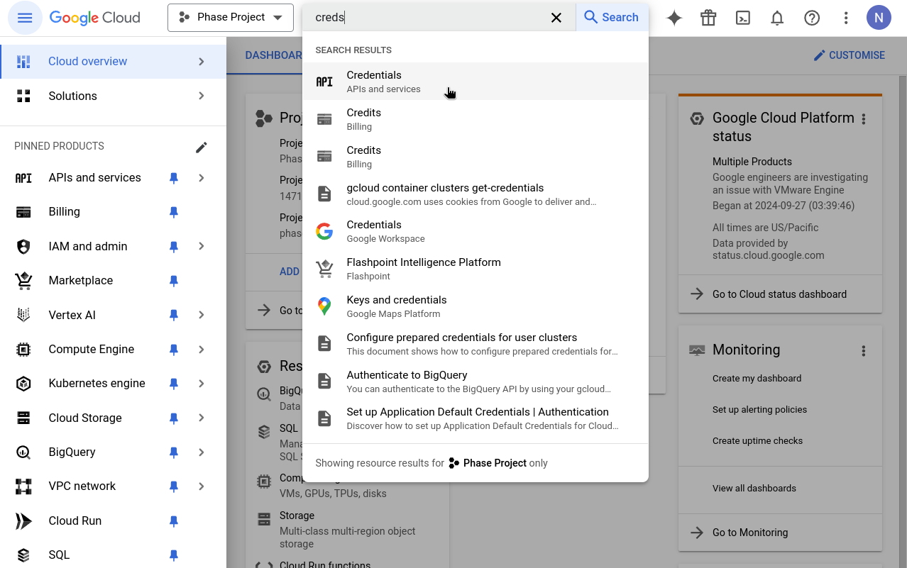Open Monitoring card three-dot menu

(864, 350)
